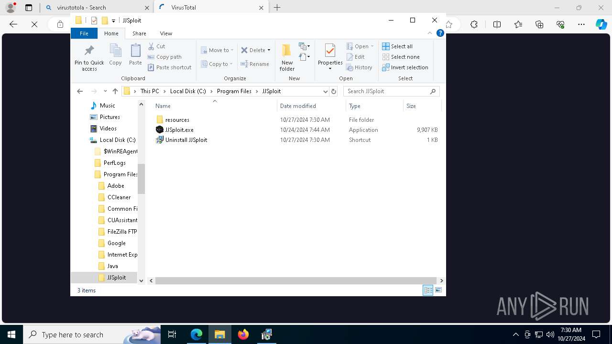Open Edge Favorites star icon
The height and width of the screenshot is (344, 612).
coord(518,24)
